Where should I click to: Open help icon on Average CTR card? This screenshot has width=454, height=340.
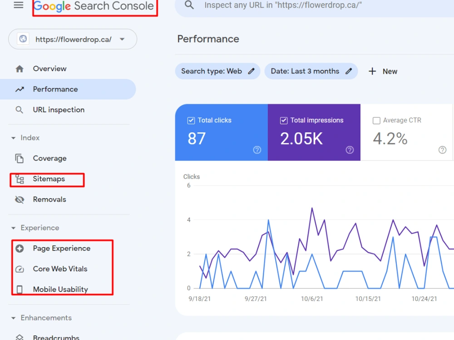click(x=442, y=150)
